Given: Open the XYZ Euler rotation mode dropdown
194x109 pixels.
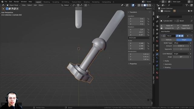Looking at the screenshot, I should coord(139,38).
